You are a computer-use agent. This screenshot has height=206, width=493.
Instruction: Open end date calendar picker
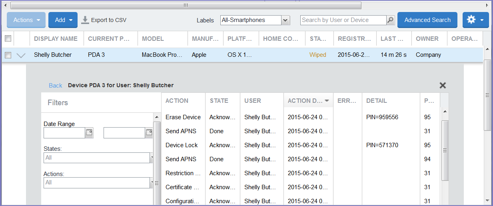tap(149, 132)
